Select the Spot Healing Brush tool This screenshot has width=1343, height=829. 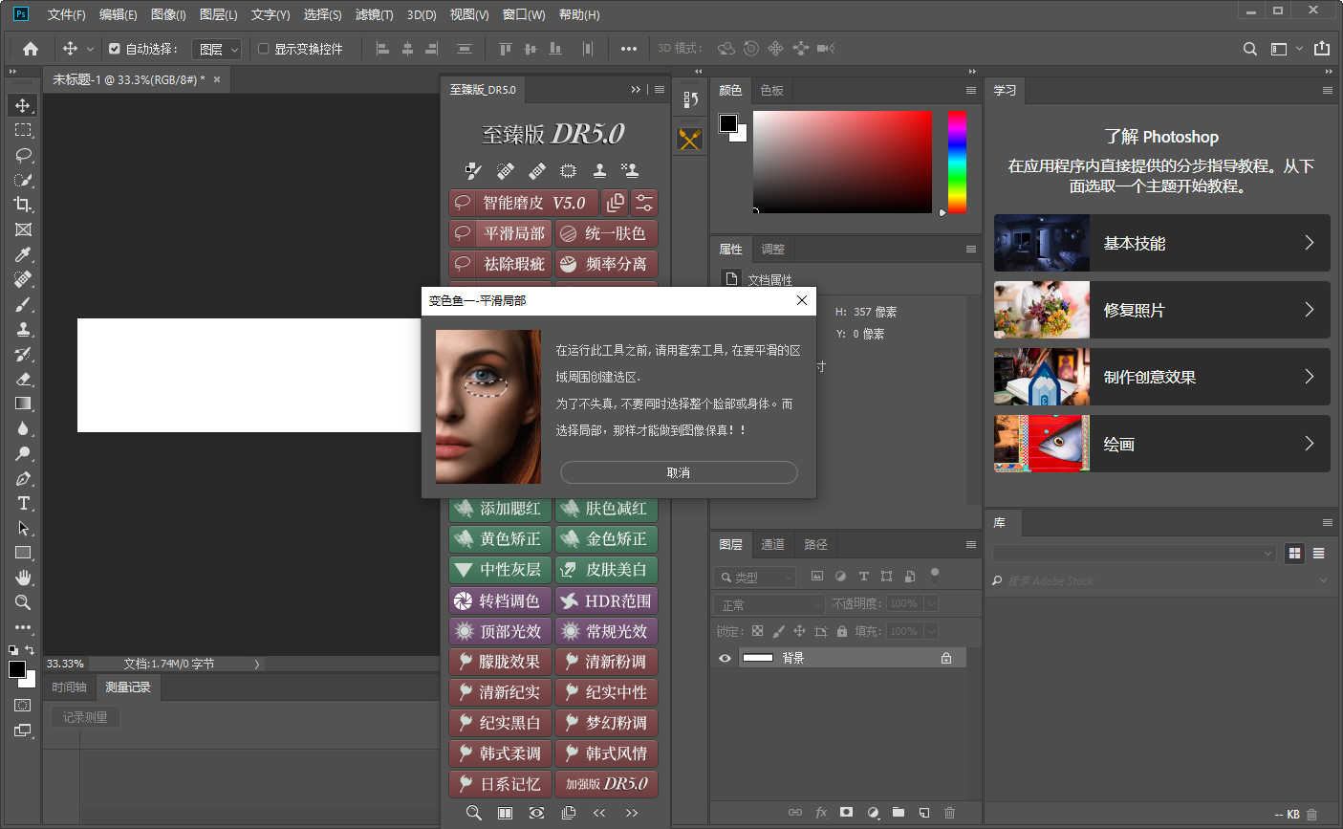tap(23, 279)
